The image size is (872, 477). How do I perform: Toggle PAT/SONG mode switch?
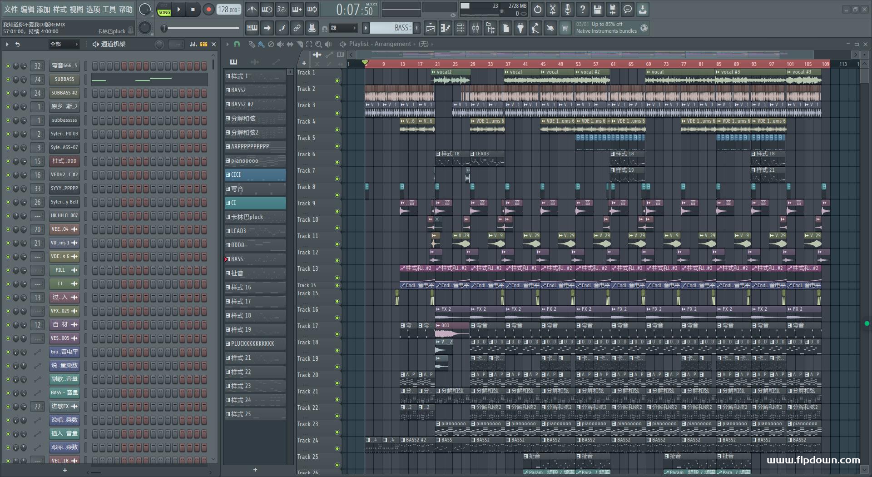[x=164, y=10]
